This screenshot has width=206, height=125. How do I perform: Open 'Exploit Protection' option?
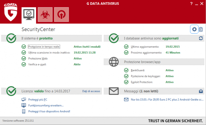(142, 82)
